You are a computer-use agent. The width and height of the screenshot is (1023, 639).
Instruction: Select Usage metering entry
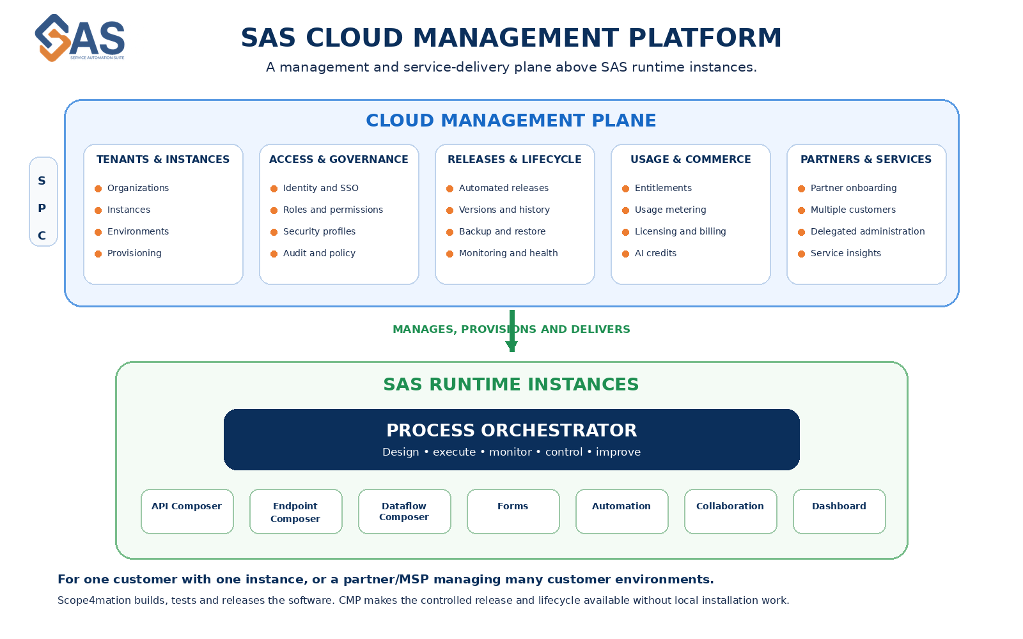pyautogui.click(x=664, y=210)
